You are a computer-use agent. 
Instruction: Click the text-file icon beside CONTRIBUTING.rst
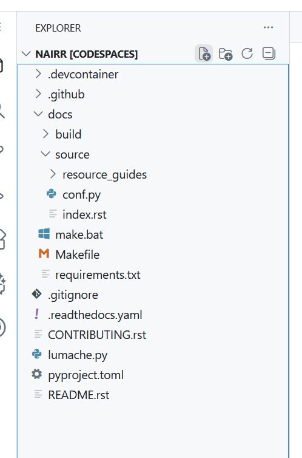pos(38,334)
